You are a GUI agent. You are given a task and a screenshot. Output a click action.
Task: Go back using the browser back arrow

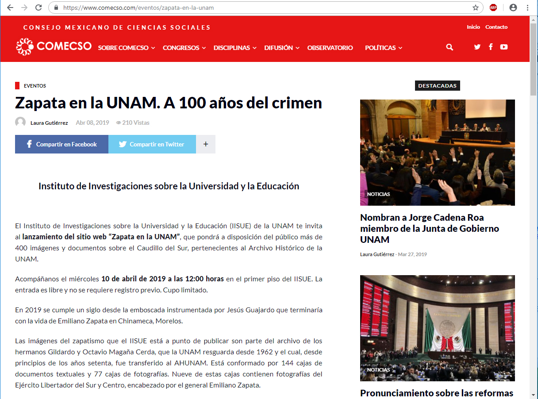tap(10, 8)
